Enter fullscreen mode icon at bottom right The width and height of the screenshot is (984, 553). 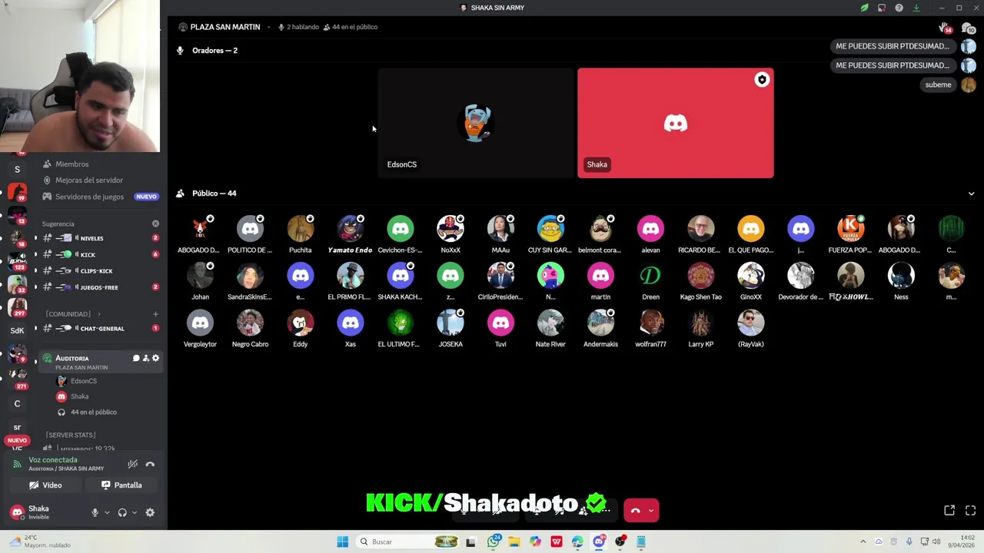[x=970, y=510]
